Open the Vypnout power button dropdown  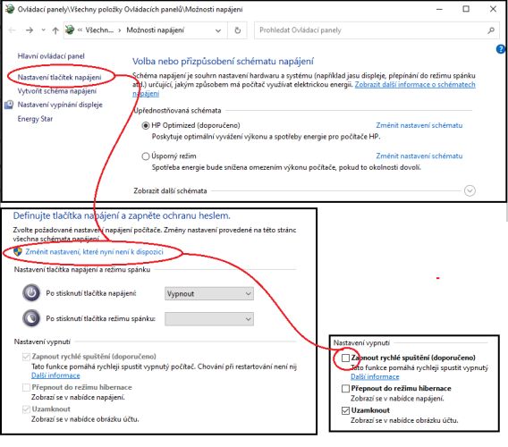click(209, 293)
